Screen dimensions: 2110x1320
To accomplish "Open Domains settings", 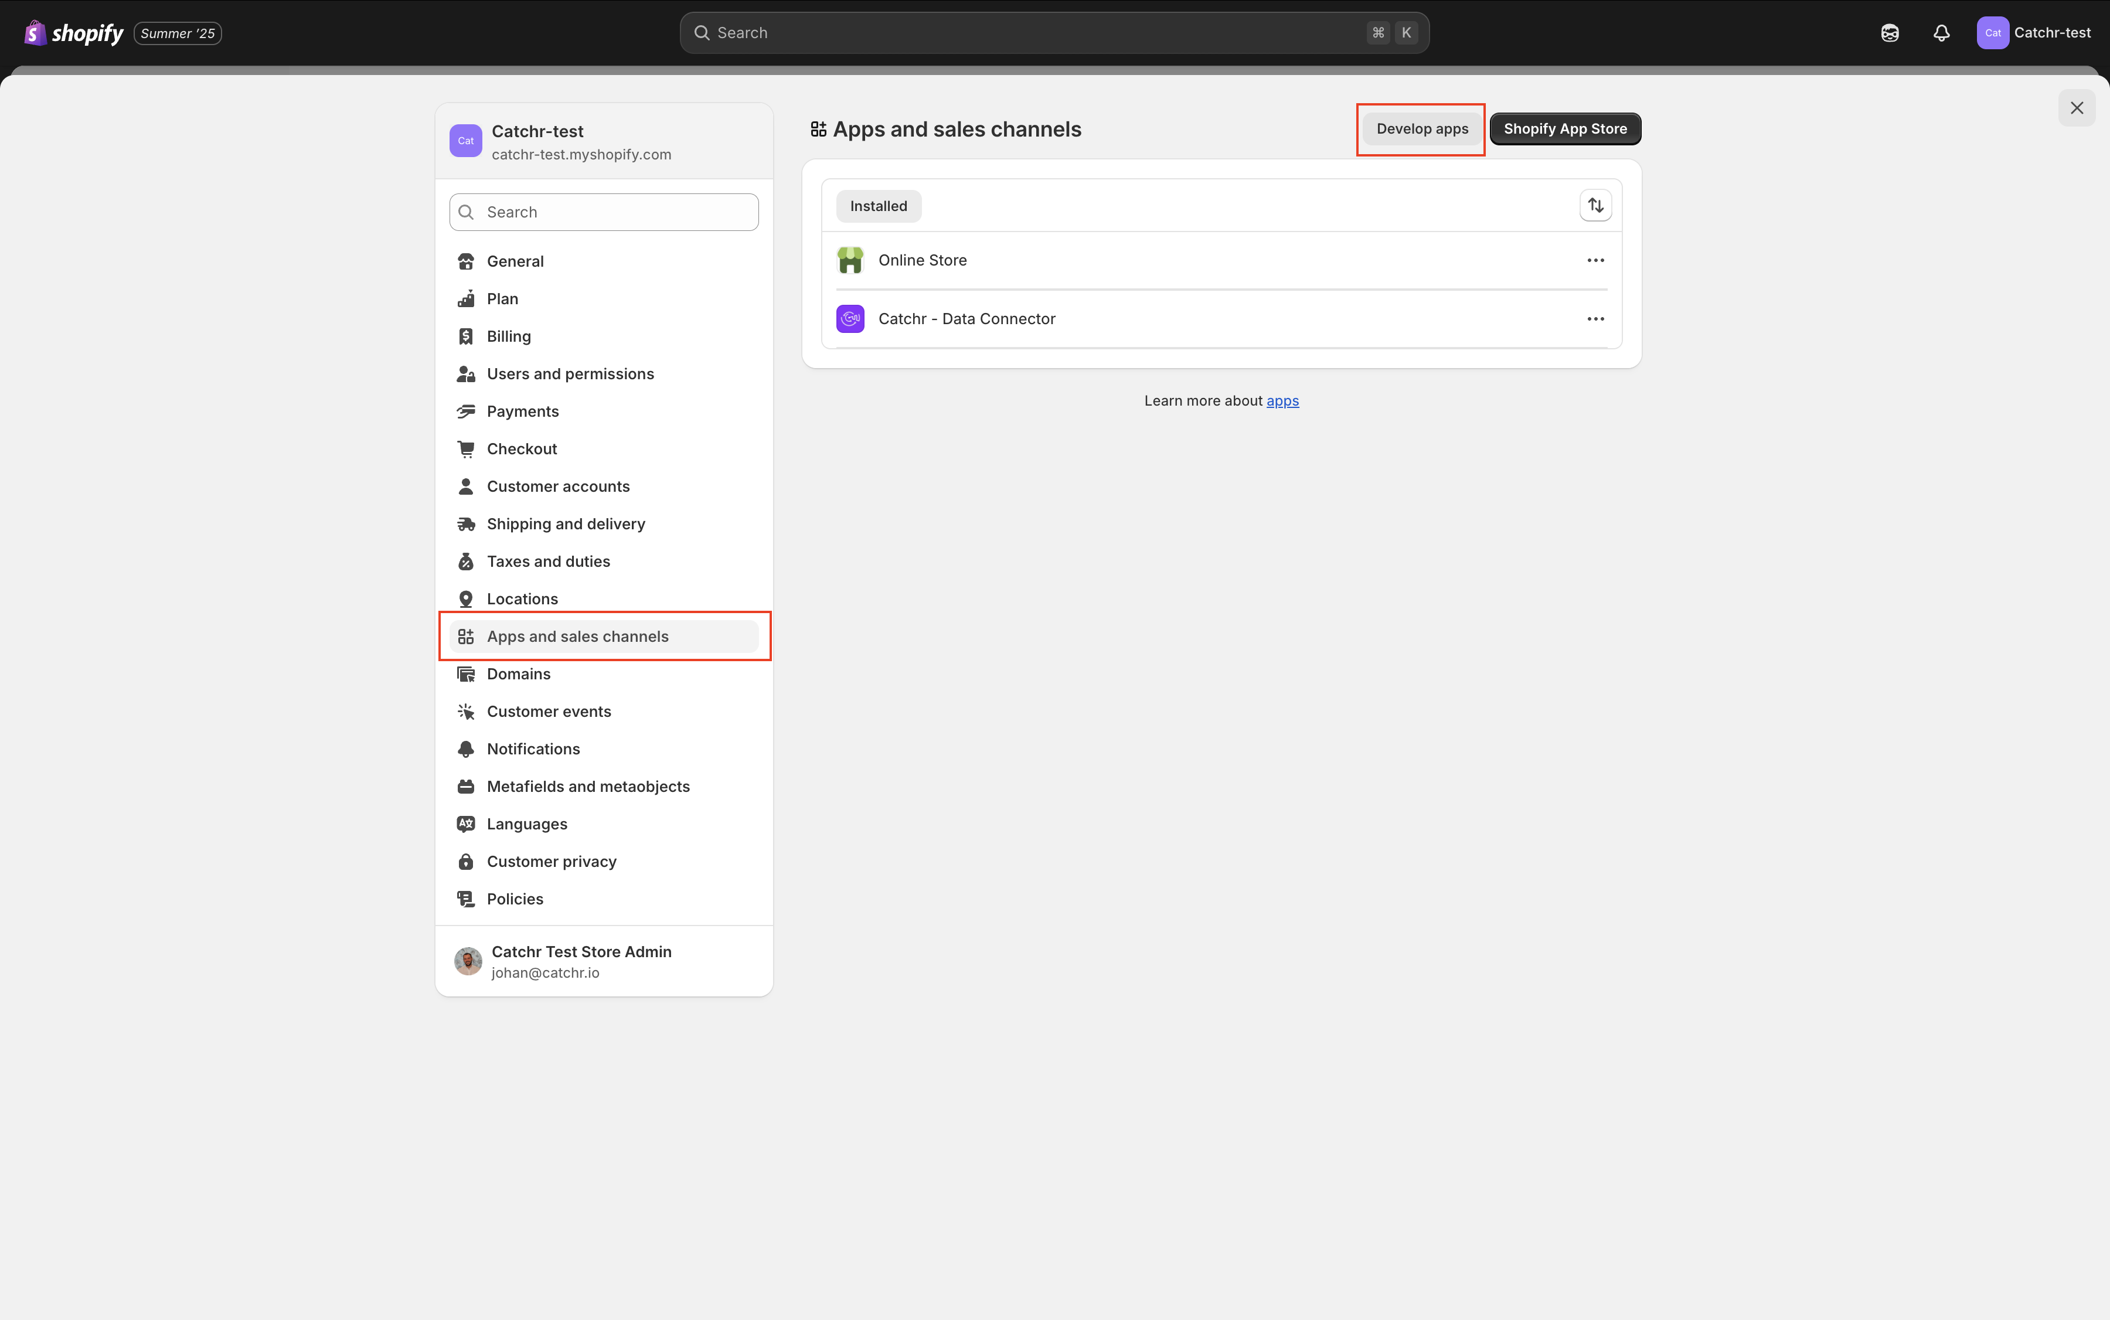I will (x=604, y=674).
